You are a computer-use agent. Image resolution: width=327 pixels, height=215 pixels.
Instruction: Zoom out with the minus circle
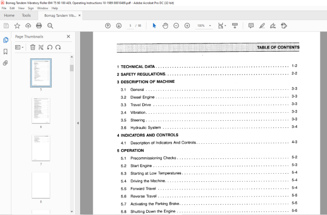click(x=176, y=26)
